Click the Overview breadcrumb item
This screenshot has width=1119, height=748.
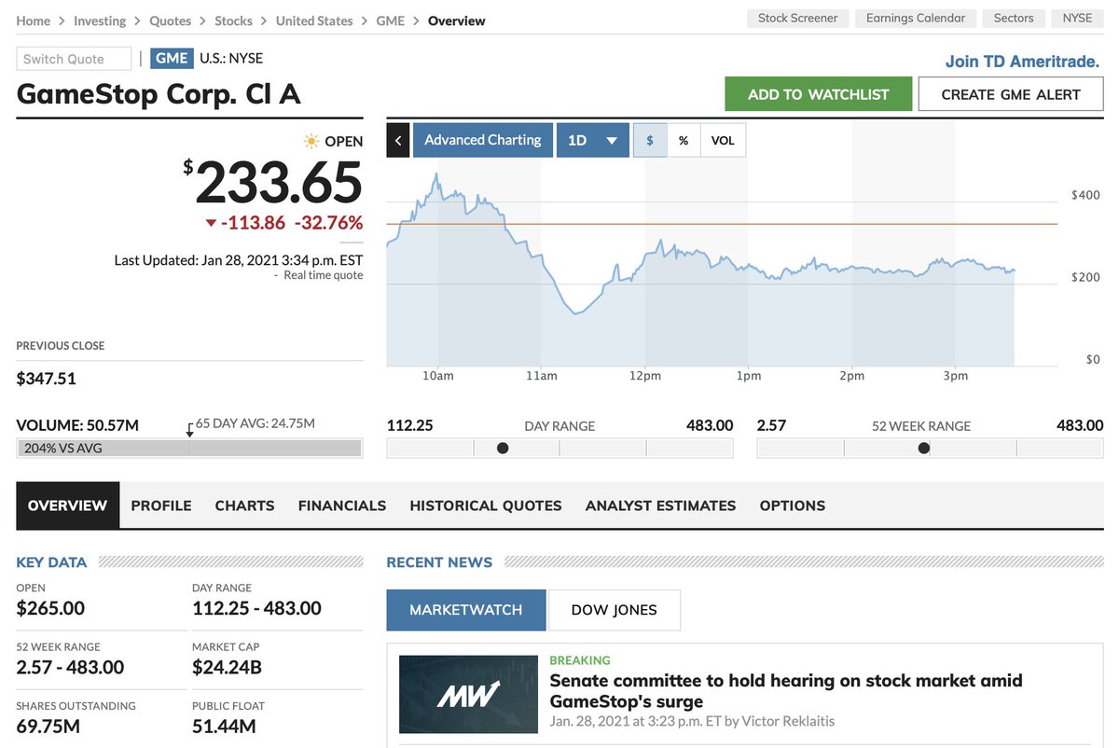click(457, 21)
